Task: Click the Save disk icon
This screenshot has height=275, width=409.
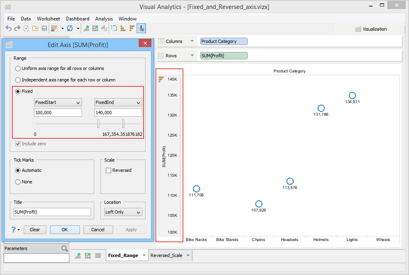Action: tap(44, 28)
